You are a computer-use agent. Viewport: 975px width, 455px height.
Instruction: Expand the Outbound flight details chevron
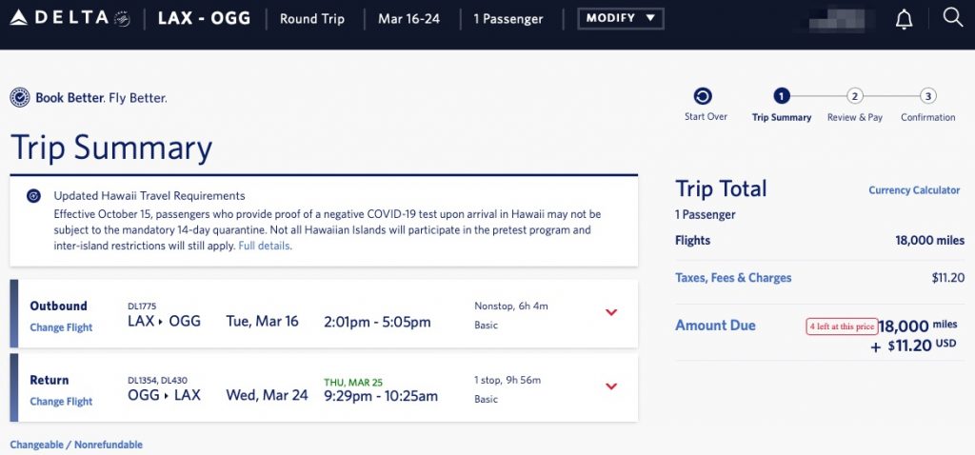point(611,312)
